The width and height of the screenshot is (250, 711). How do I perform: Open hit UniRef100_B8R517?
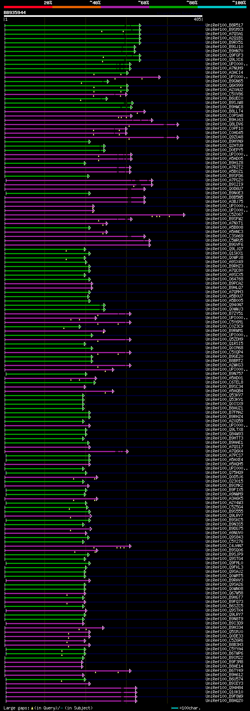point(224,25)
